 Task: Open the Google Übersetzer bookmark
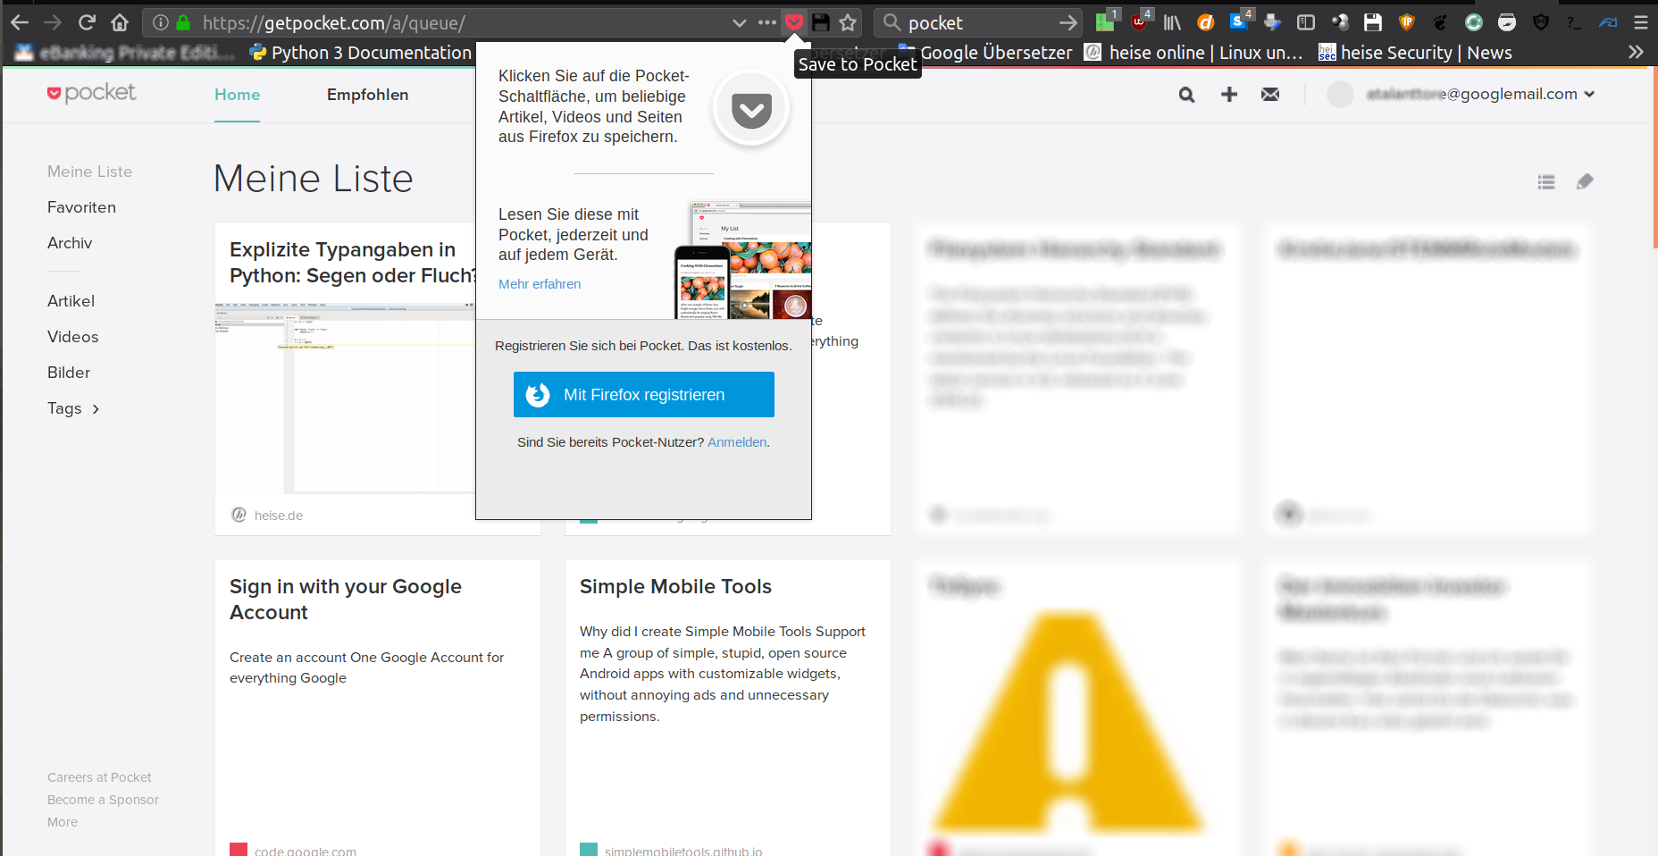(985, 53)
